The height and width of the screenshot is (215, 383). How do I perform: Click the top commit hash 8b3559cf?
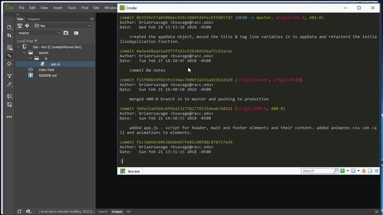(184, 17)
